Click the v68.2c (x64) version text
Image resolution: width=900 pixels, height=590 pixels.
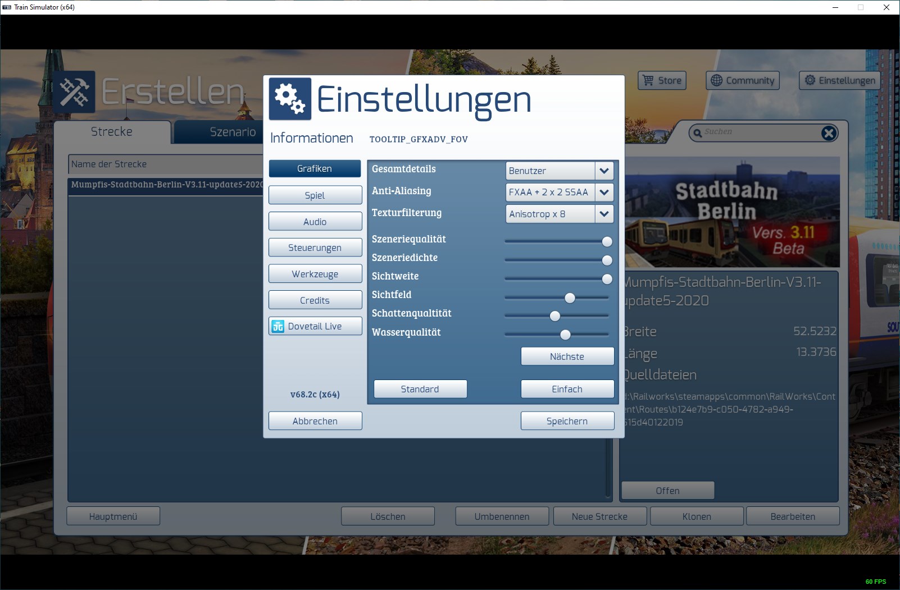[315, 395]
